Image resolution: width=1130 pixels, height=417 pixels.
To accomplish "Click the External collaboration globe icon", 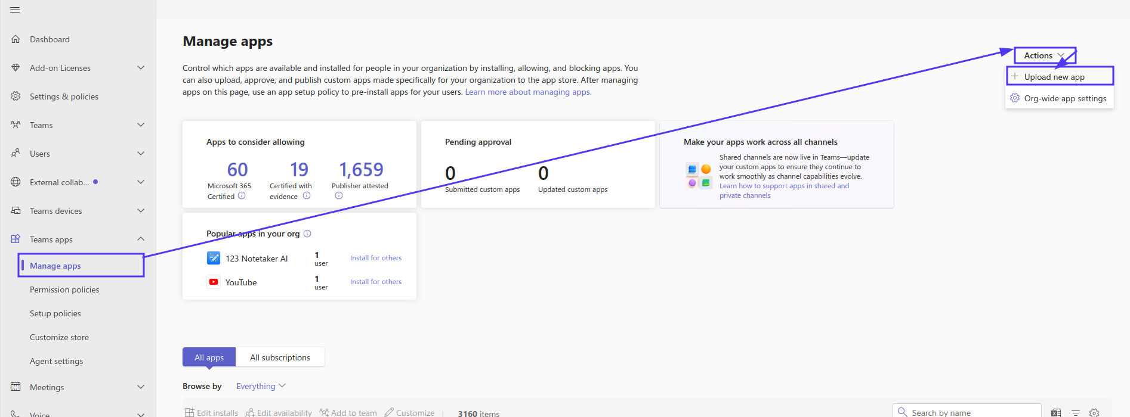I will point(16,182).
